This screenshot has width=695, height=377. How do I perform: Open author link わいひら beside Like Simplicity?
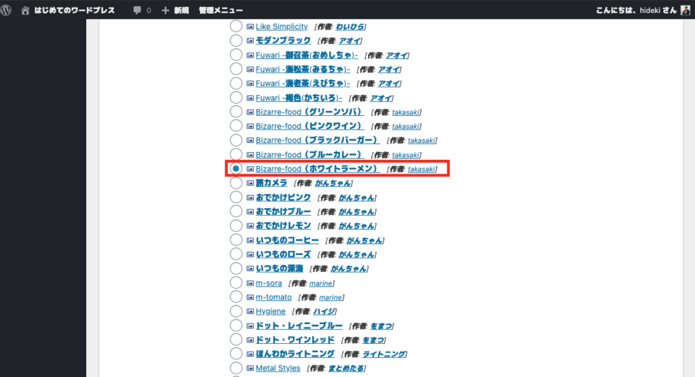[x=350, y=27]
